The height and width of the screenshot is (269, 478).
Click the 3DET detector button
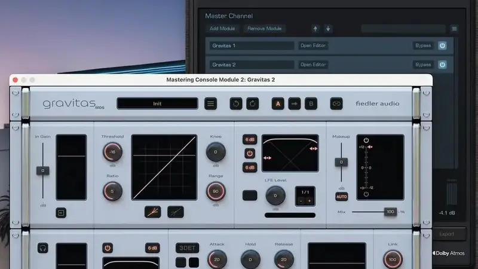click(187, 248)
